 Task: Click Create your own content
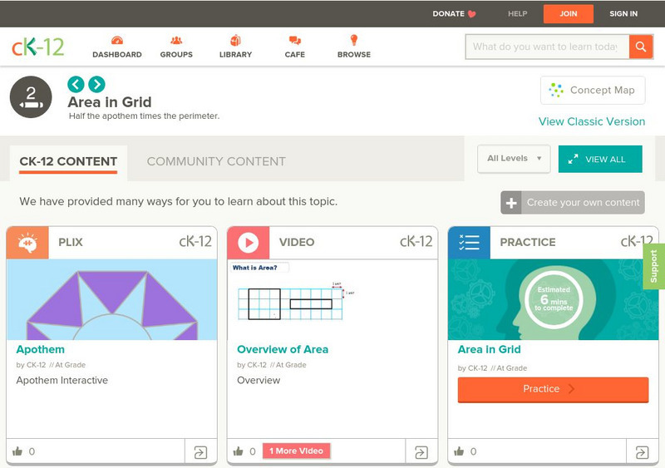tap(573, 203)
